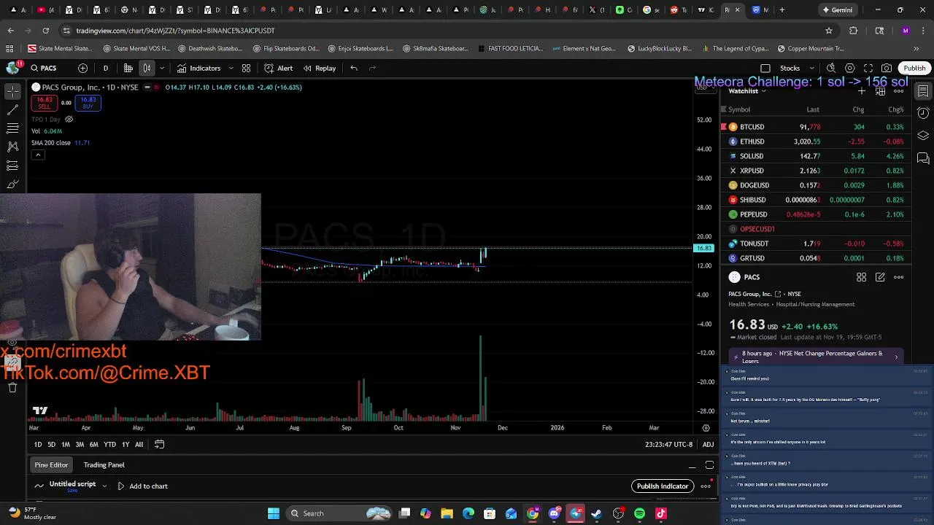
Task: Enter fullscreen mode
Action: coord(868,68)
